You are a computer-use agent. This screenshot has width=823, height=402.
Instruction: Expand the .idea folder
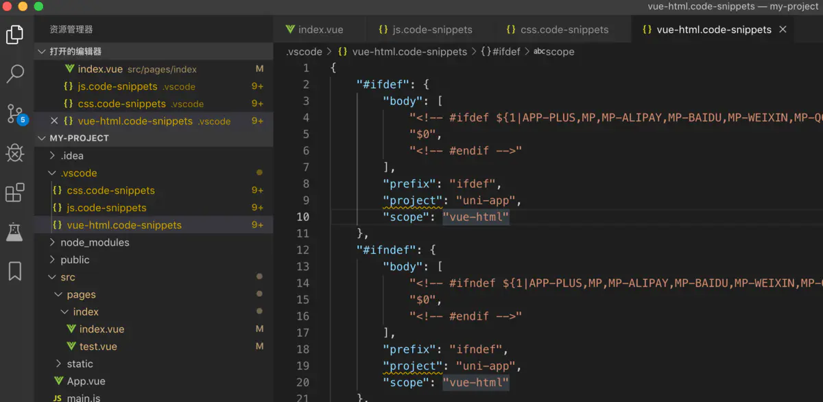tap(53, 156)
